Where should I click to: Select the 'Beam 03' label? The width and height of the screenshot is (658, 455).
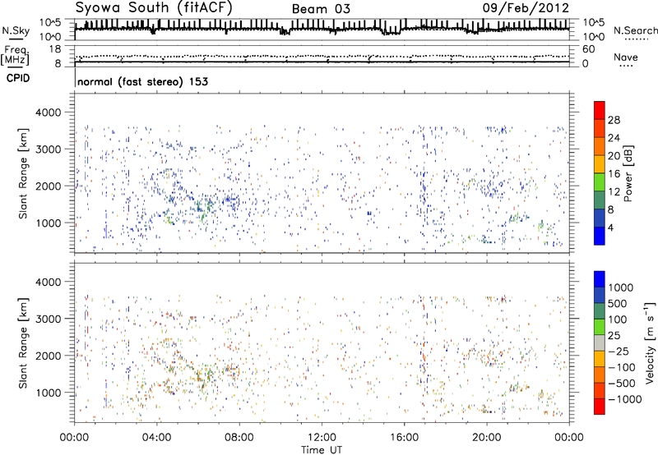coord(321,9)
